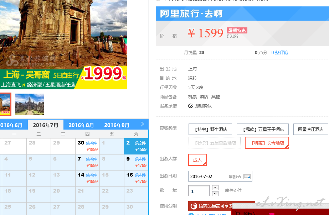Click the main Shanghai-Angkor tour image
This screenshot has width=329, height=215.
(x=63, y=44)
